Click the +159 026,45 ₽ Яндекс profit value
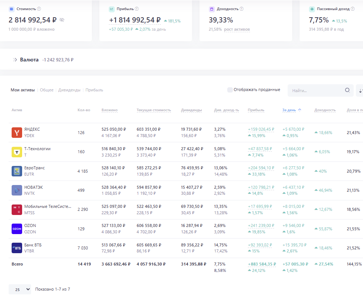363x297 pixels. tap(261, 130)
